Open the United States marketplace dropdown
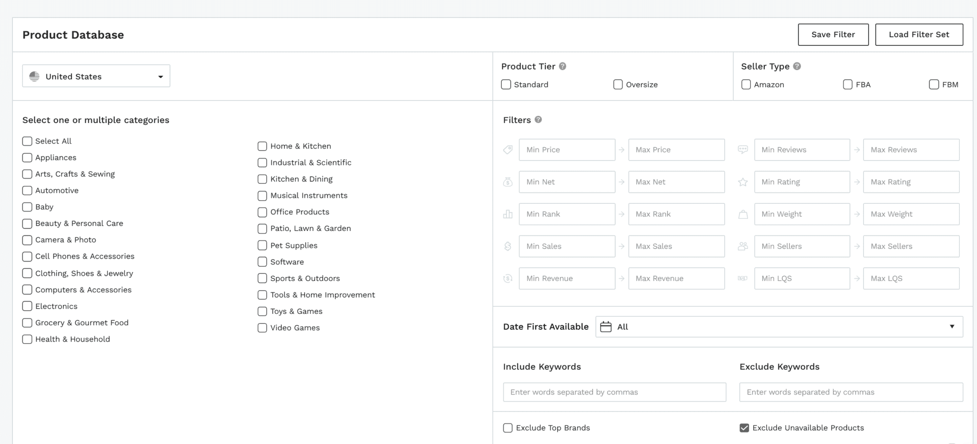 96,76
